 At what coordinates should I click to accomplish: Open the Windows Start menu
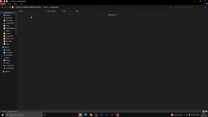3,115
